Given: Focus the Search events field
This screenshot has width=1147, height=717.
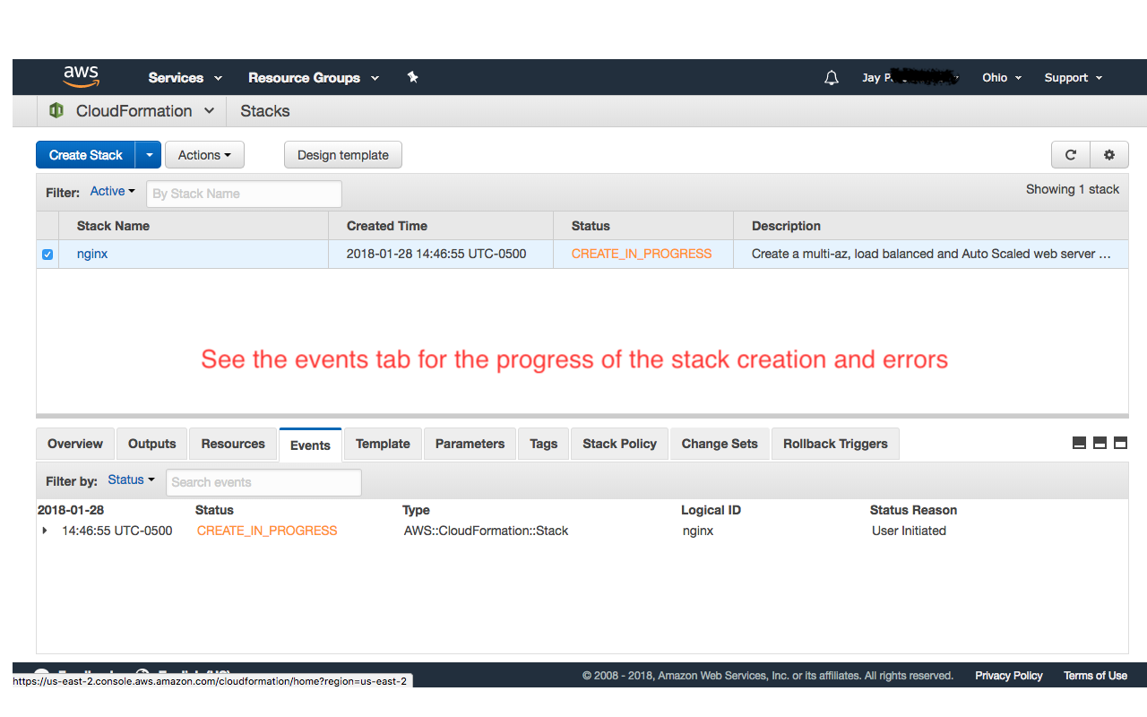Looking at the screenshot, I should tap(263, 482).
